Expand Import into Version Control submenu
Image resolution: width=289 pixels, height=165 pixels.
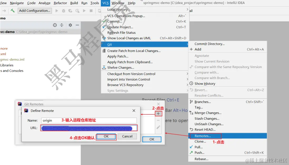(145, 79)
